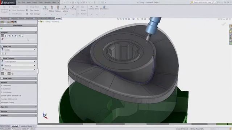Click the Simulate button in the ribbon
Image resolution: width=232 pixels, height=130 pixels.
tap(14, 7)
